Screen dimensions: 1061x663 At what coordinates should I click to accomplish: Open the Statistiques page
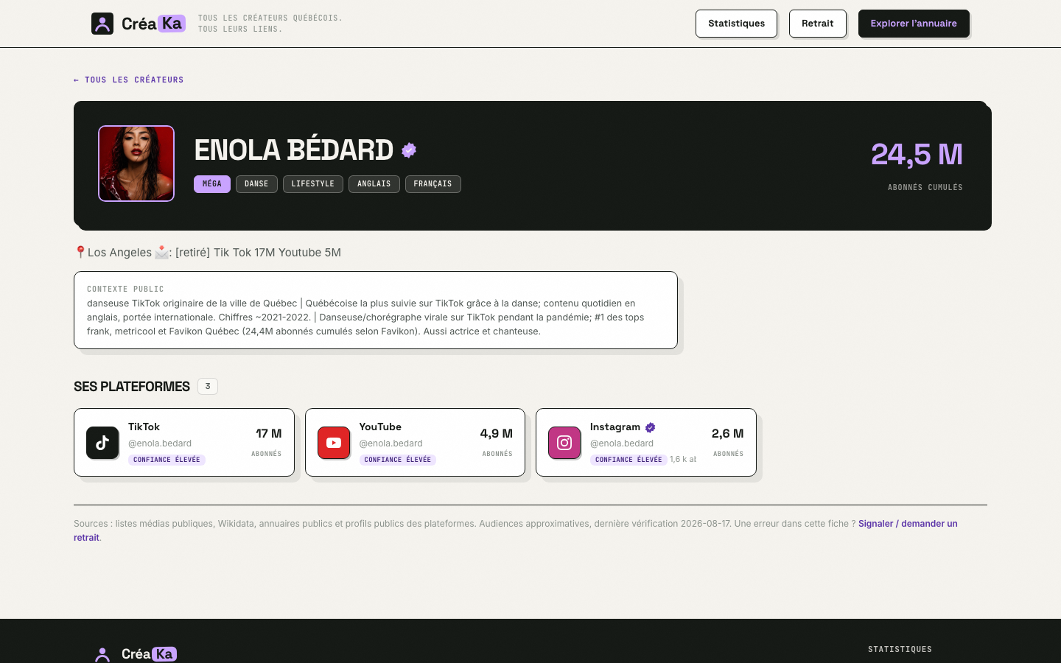(736, 24)
